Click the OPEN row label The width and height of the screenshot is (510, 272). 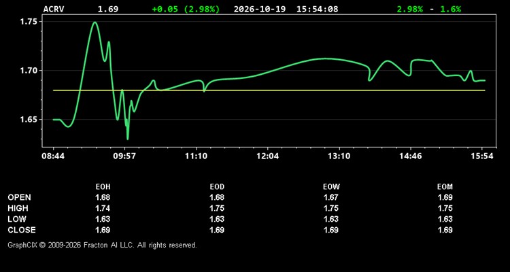pos(20,197)
